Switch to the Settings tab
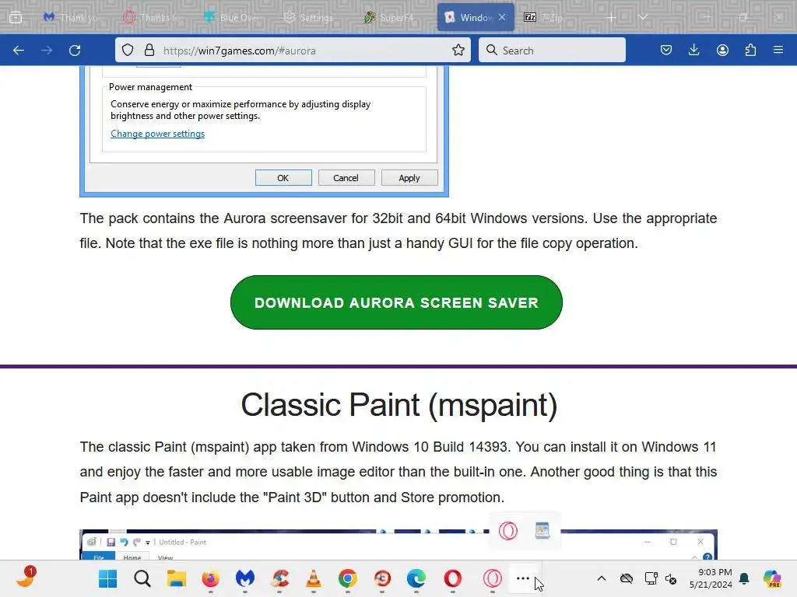 (309, 17)
